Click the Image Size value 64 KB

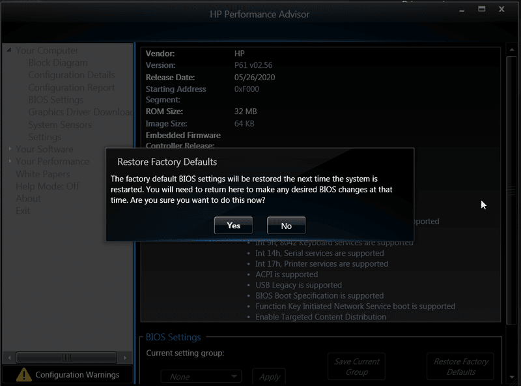tap(244, 124)
